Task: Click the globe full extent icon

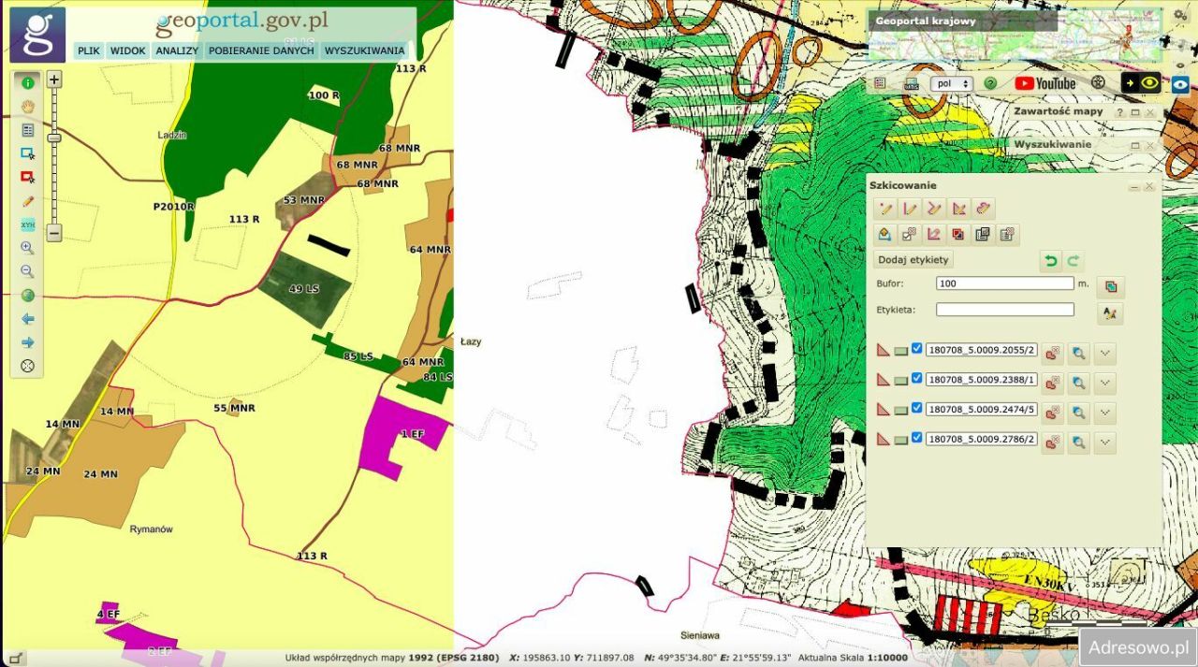Action: click(27, 295)
